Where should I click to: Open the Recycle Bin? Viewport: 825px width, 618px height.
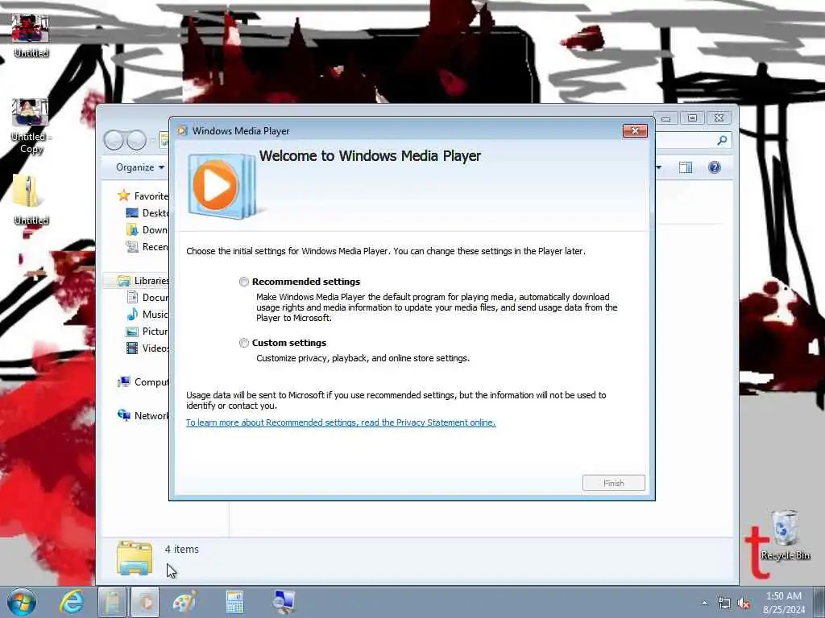[785, 535]
